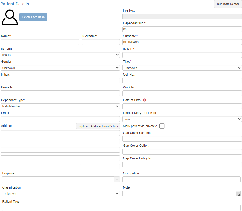Click the patient profile photo icon
Screen dimensions: 242x211
[10, 17]
